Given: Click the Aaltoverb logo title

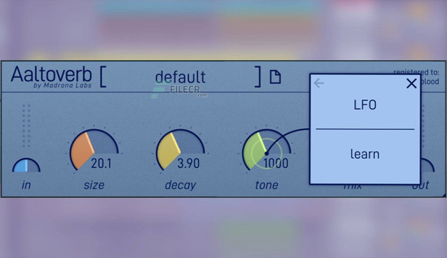Looking at the screenshot, I should click(51, 75).
